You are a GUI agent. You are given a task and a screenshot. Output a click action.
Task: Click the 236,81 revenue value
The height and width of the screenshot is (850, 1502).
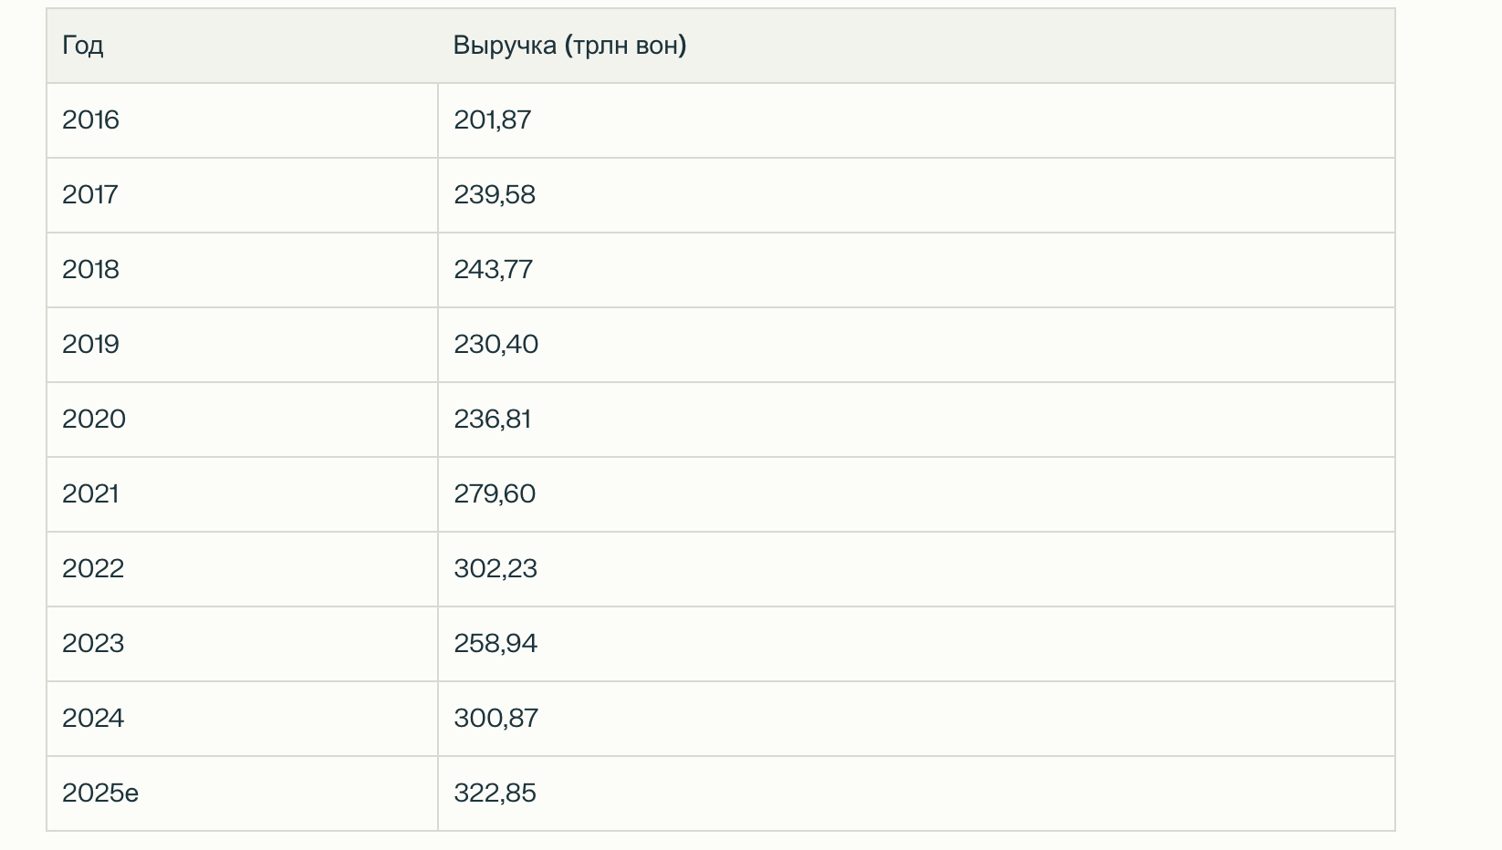tap(492, 420)
